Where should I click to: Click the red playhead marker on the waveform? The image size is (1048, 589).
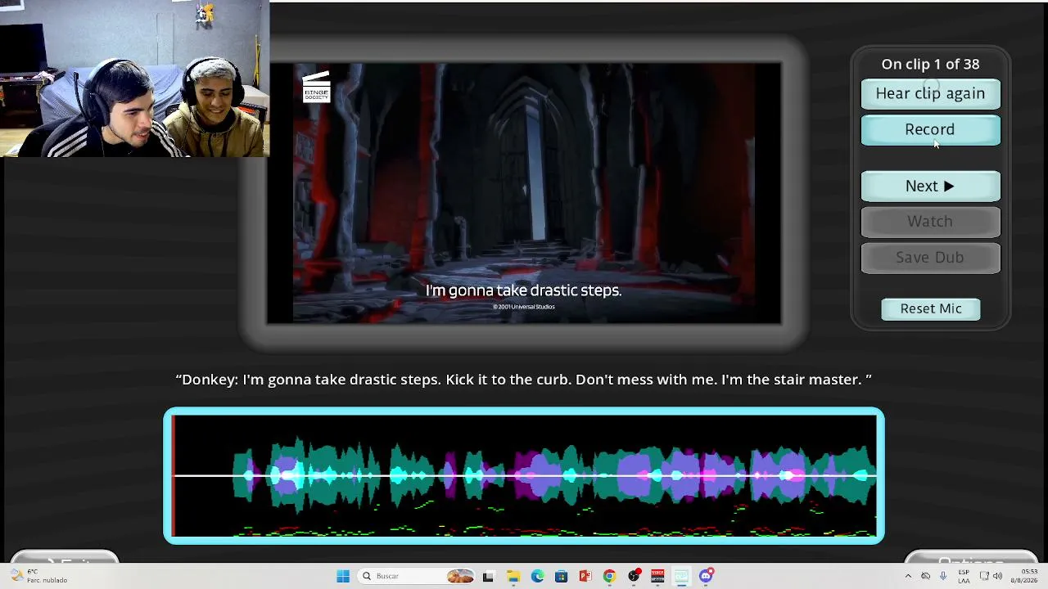(x=173, y=475)
